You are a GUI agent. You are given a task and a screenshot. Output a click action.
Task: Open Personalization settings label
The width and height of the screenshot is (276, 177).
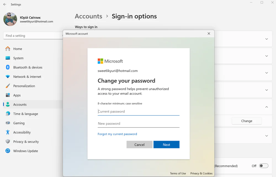click(24, 86)
